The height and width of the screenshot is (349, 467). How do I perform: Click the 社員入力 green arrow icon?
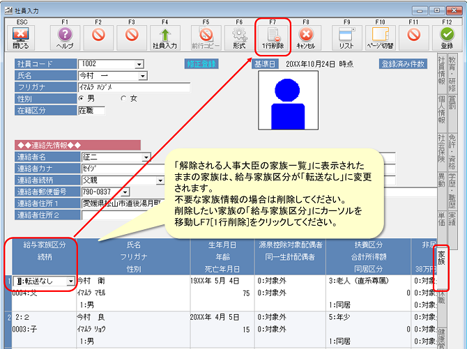point(165,34)
